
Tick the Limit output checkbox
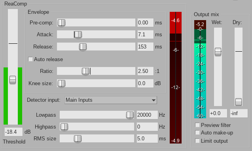[x=197, y=141]
